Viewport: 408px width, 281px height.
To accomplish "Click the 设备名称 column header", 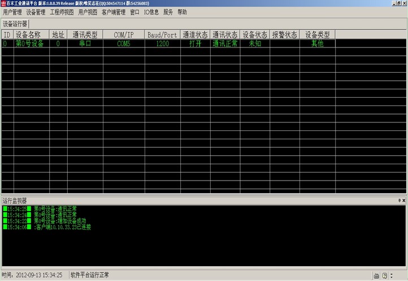I will [x=31, y=34].
